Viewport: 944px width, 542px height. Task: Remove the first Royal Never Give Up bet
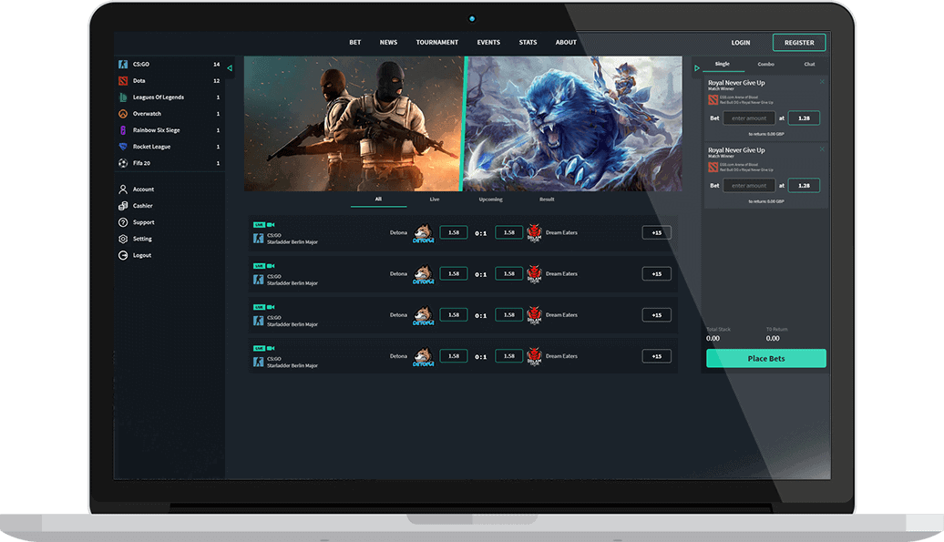tap(822, 82)
